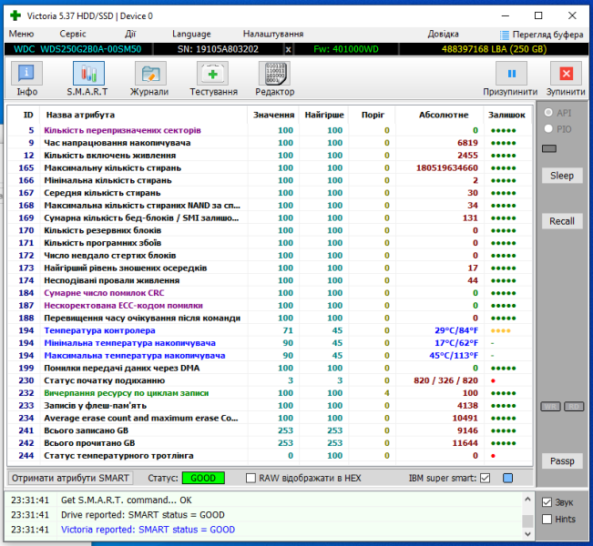
Task: Open the Language menu
Action: click(190, 34)
